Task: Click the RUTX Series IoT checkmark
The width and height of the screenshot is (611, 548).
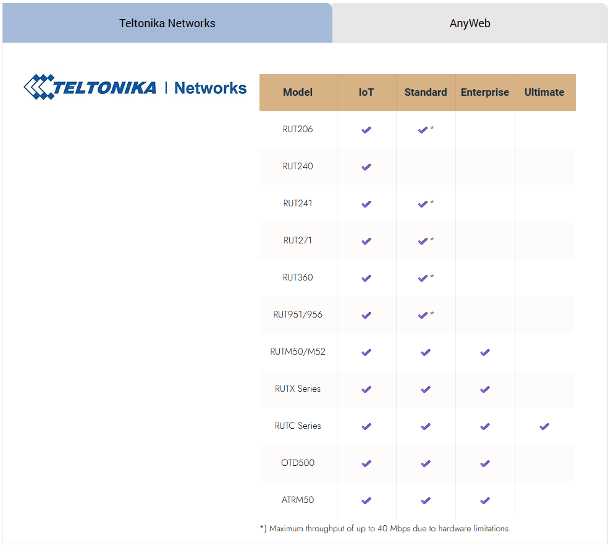Action: tap(366, 389)
